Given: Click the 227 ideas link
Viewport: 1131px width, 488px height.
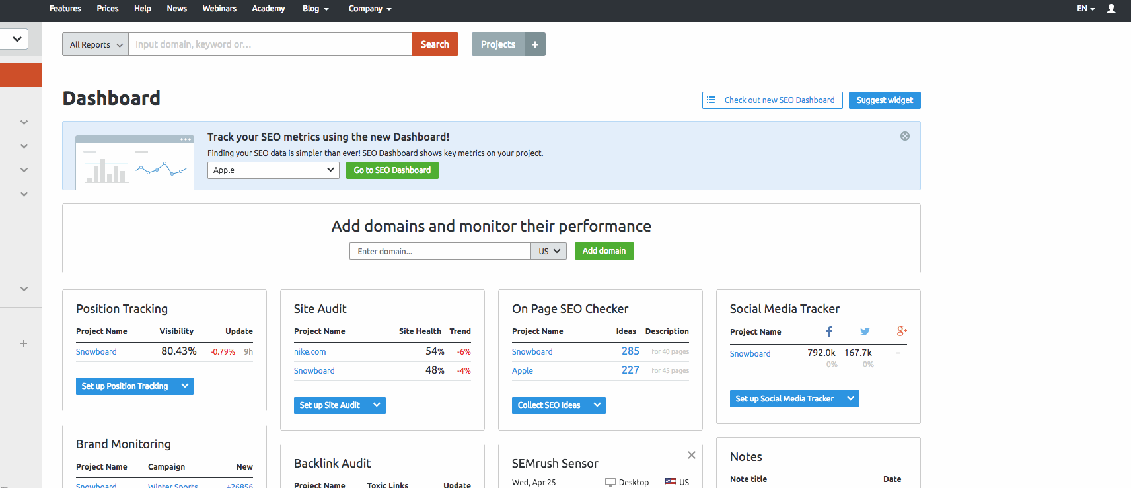Looking at the screenshot, I should tap(630, 370).
